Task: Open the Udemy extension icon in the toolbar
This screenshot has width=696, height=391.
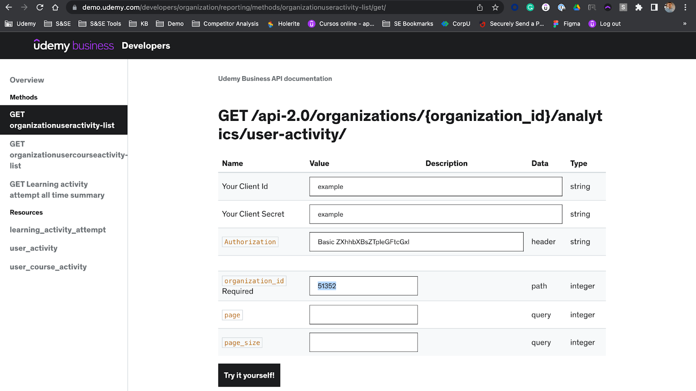Action: (545, 7)
